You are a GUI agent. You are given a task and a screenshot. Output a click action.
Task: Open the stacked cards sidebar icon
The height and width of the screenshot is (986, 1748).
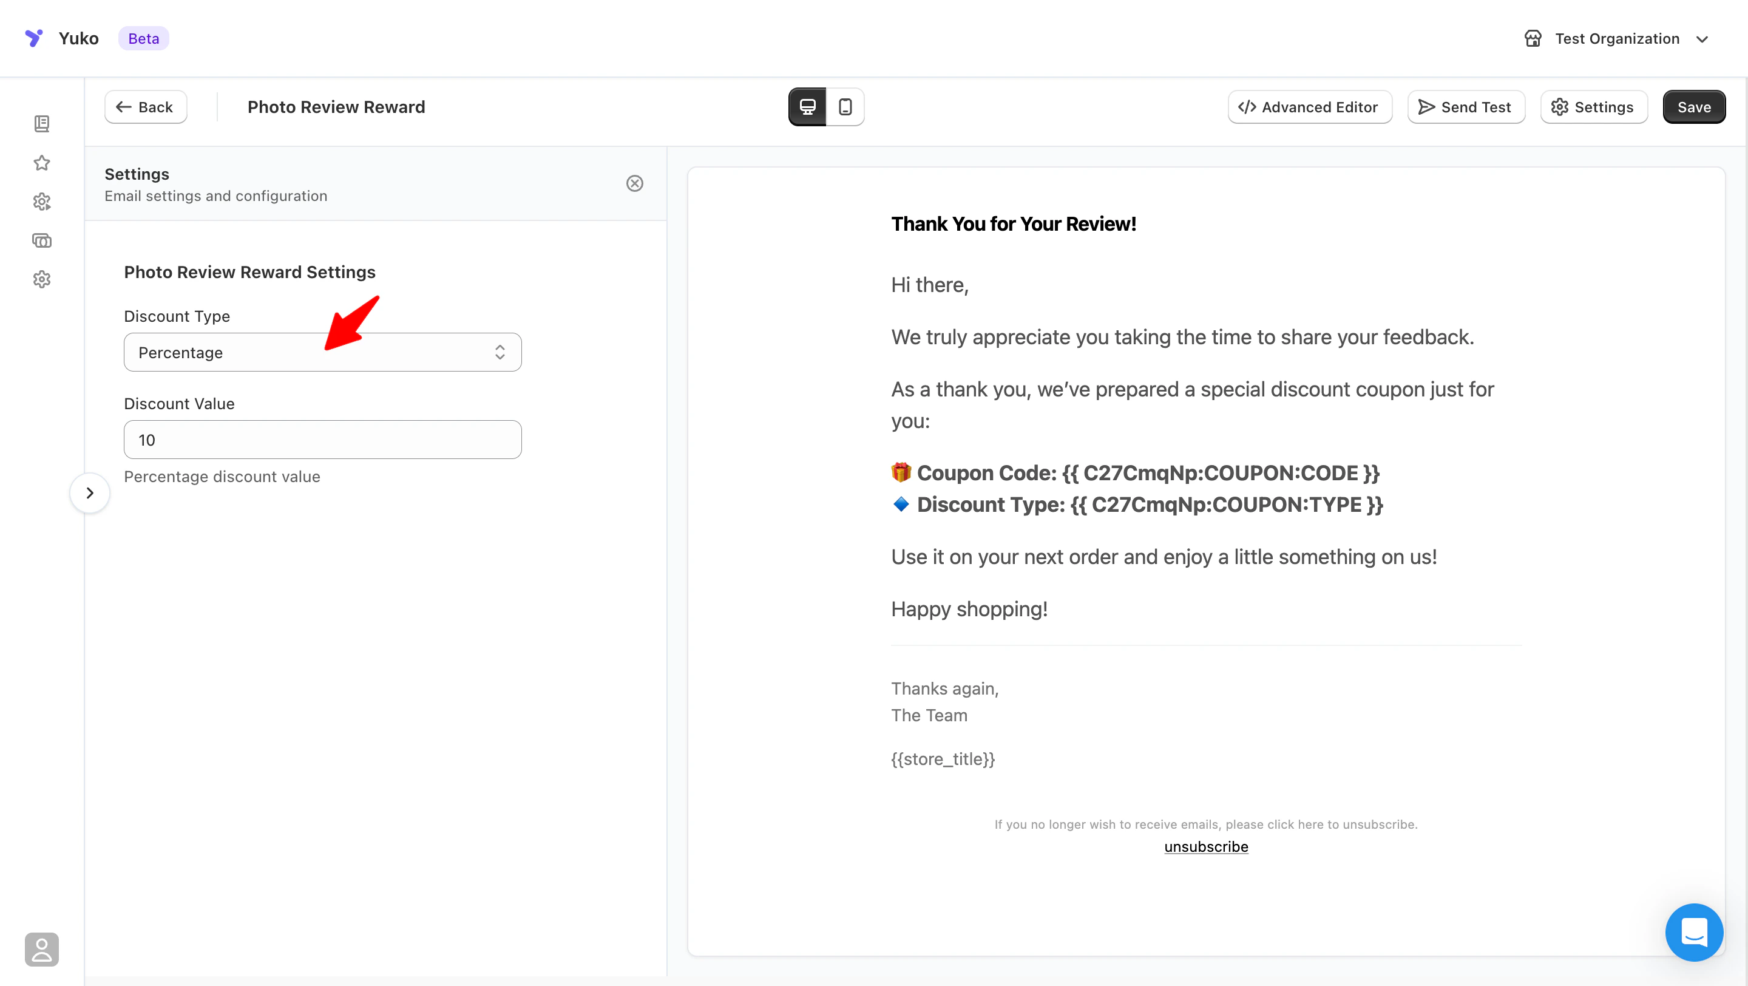(42, 240)
